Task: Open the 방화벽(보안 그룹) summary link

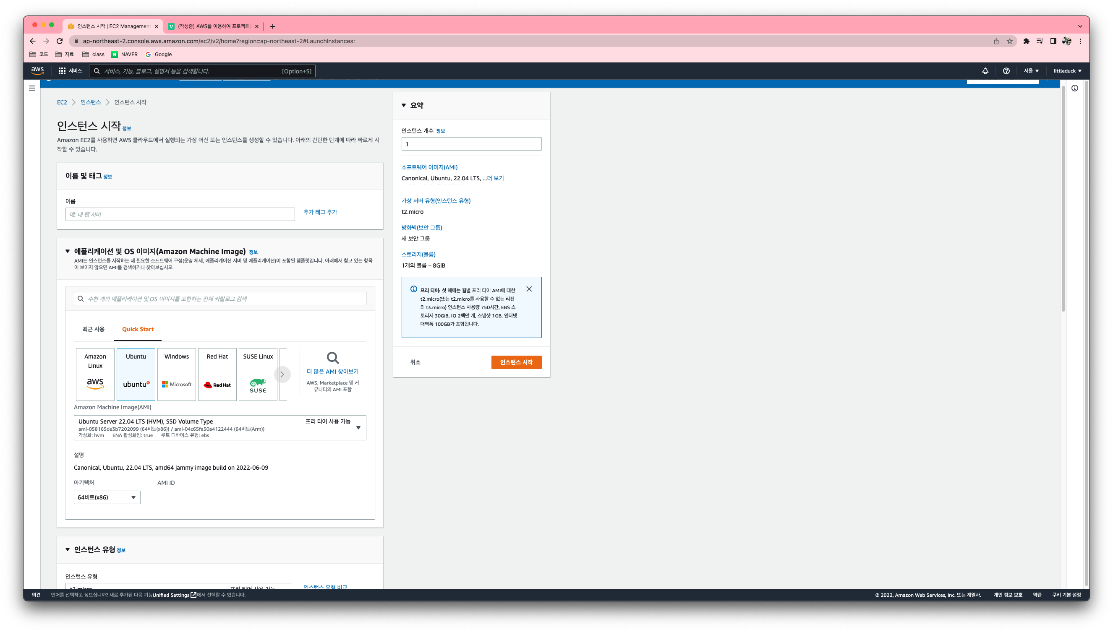Action: 421,228
